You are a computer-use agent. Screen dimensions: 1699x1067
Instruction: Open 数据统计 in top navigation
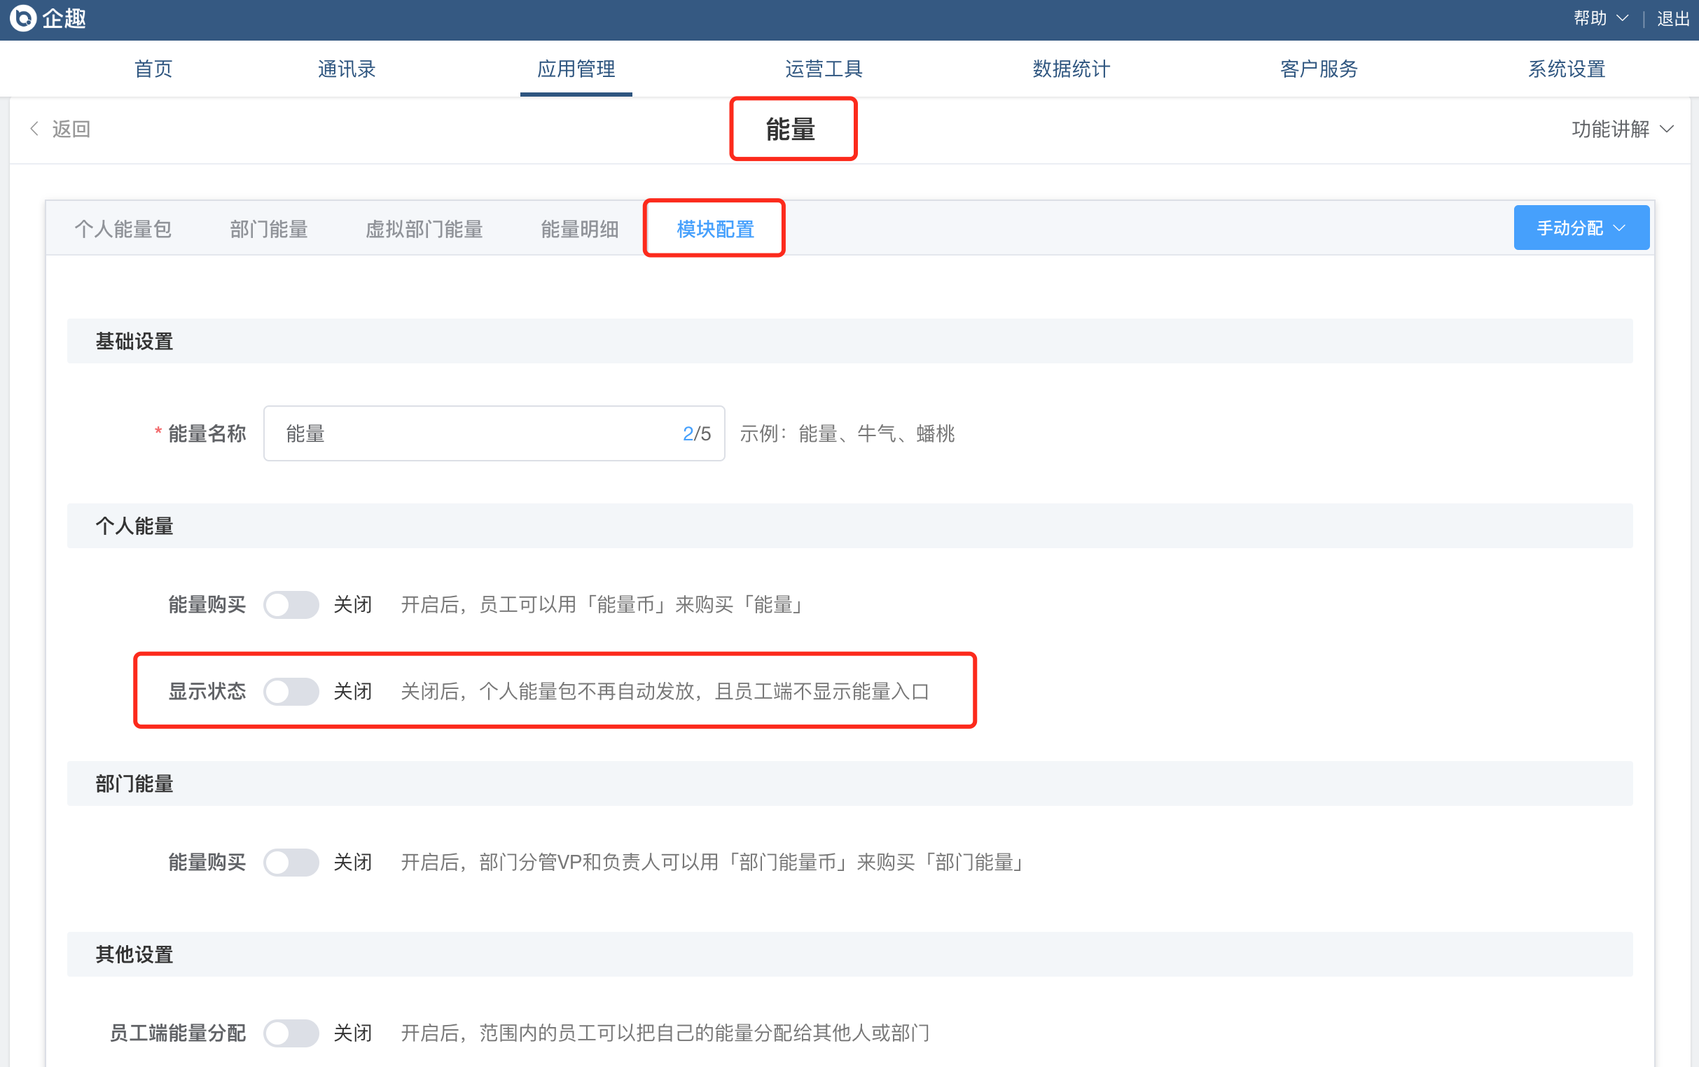pyautogui.click(x=1070, y=69)
